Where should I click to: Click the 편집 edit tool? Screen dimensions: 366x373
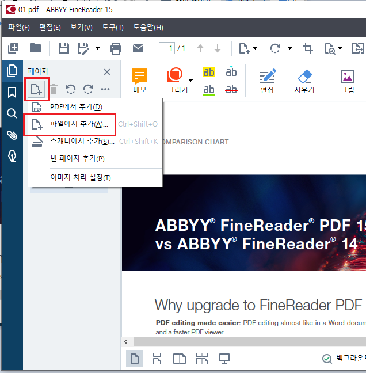(267, 81)
